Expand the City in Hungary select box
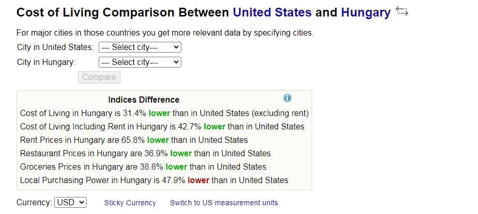This screenshot has width=478, height=214. point(140,62)
